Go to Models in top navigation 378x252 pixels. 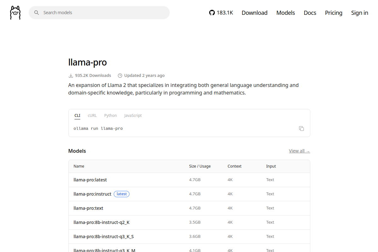pos(286,13)
